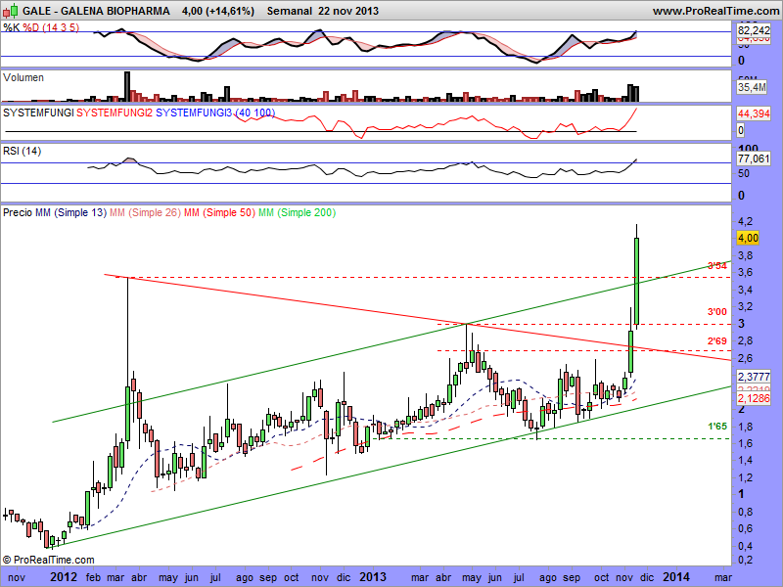Image resolution: width=783 pixels, height=587 pixels.
Task: Select the %D (14 3 5) indicator label
Action: [51, 27]
